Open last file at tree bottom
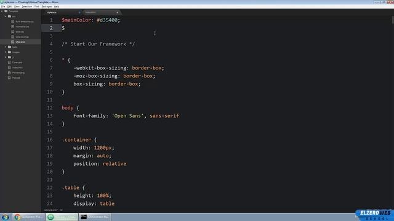The width and height of the screenshot is (394, 221). 16,78
